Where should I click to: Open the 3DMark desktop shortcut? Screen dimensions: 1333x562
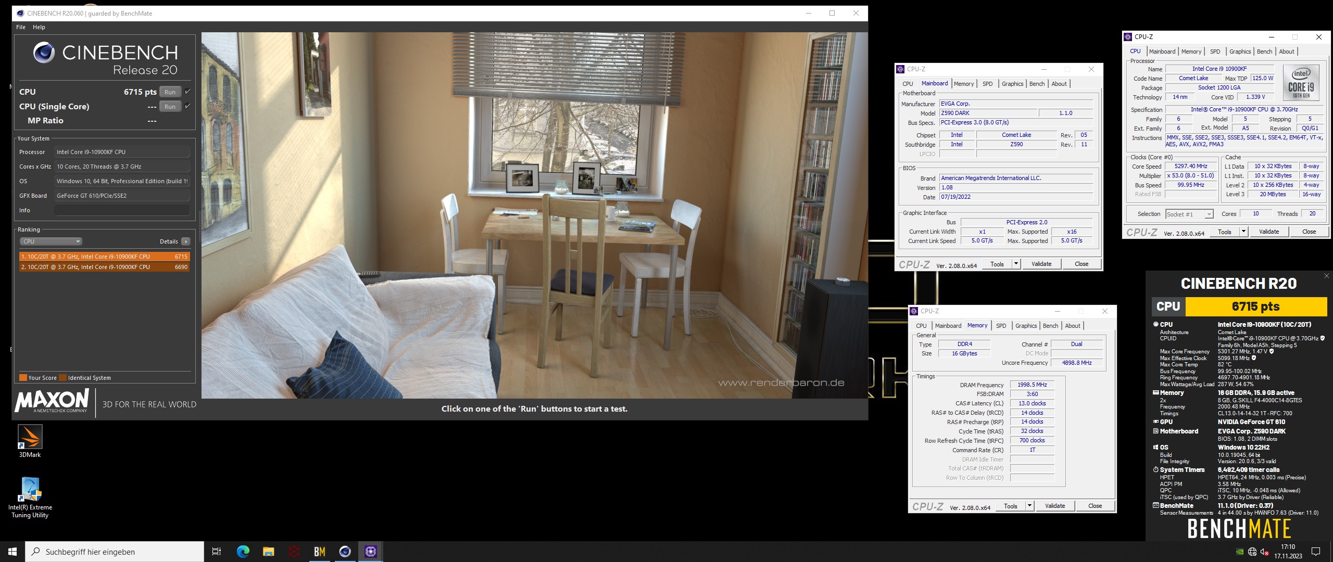click(30, 440)
